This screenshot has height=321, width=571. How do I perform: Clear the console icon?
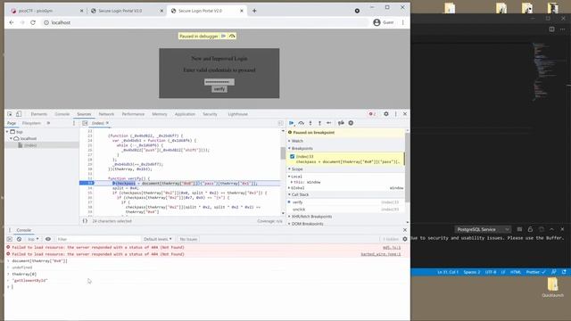tap(19, 239)
